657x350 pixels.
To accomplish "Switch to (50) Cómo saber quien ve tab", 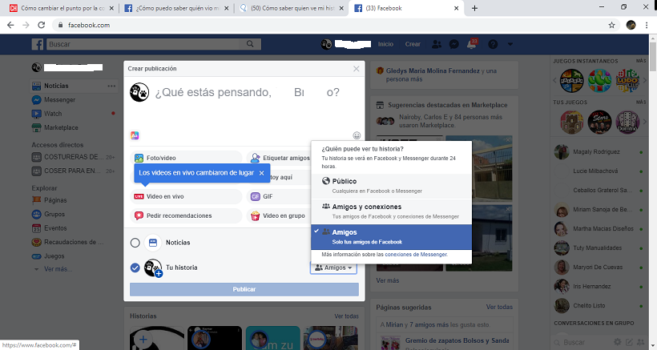I will pyautogui.click(x=292, y=8).
